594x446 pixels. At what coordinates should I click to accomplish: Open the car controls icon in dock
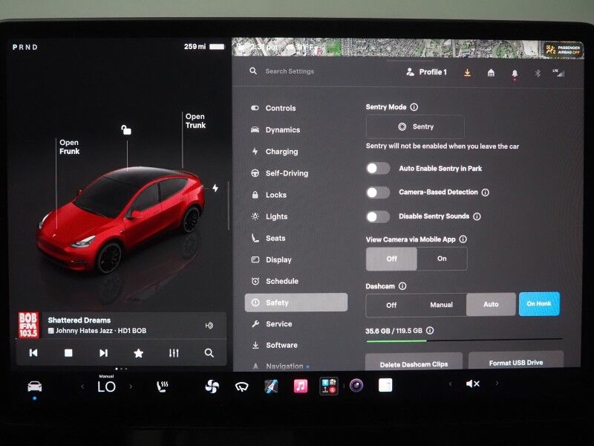pos(34,387)
